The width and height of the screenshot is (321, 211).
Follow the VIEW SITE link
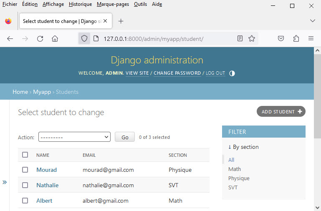click(x=137, y=73)
